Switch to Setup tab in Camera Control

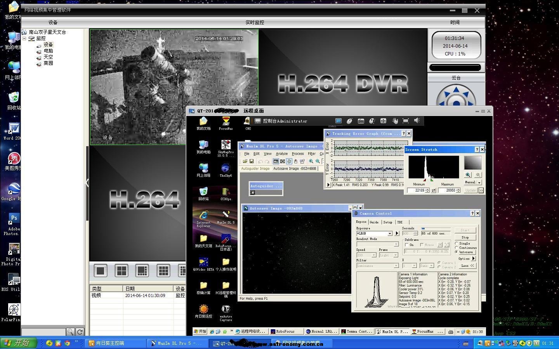388,222
